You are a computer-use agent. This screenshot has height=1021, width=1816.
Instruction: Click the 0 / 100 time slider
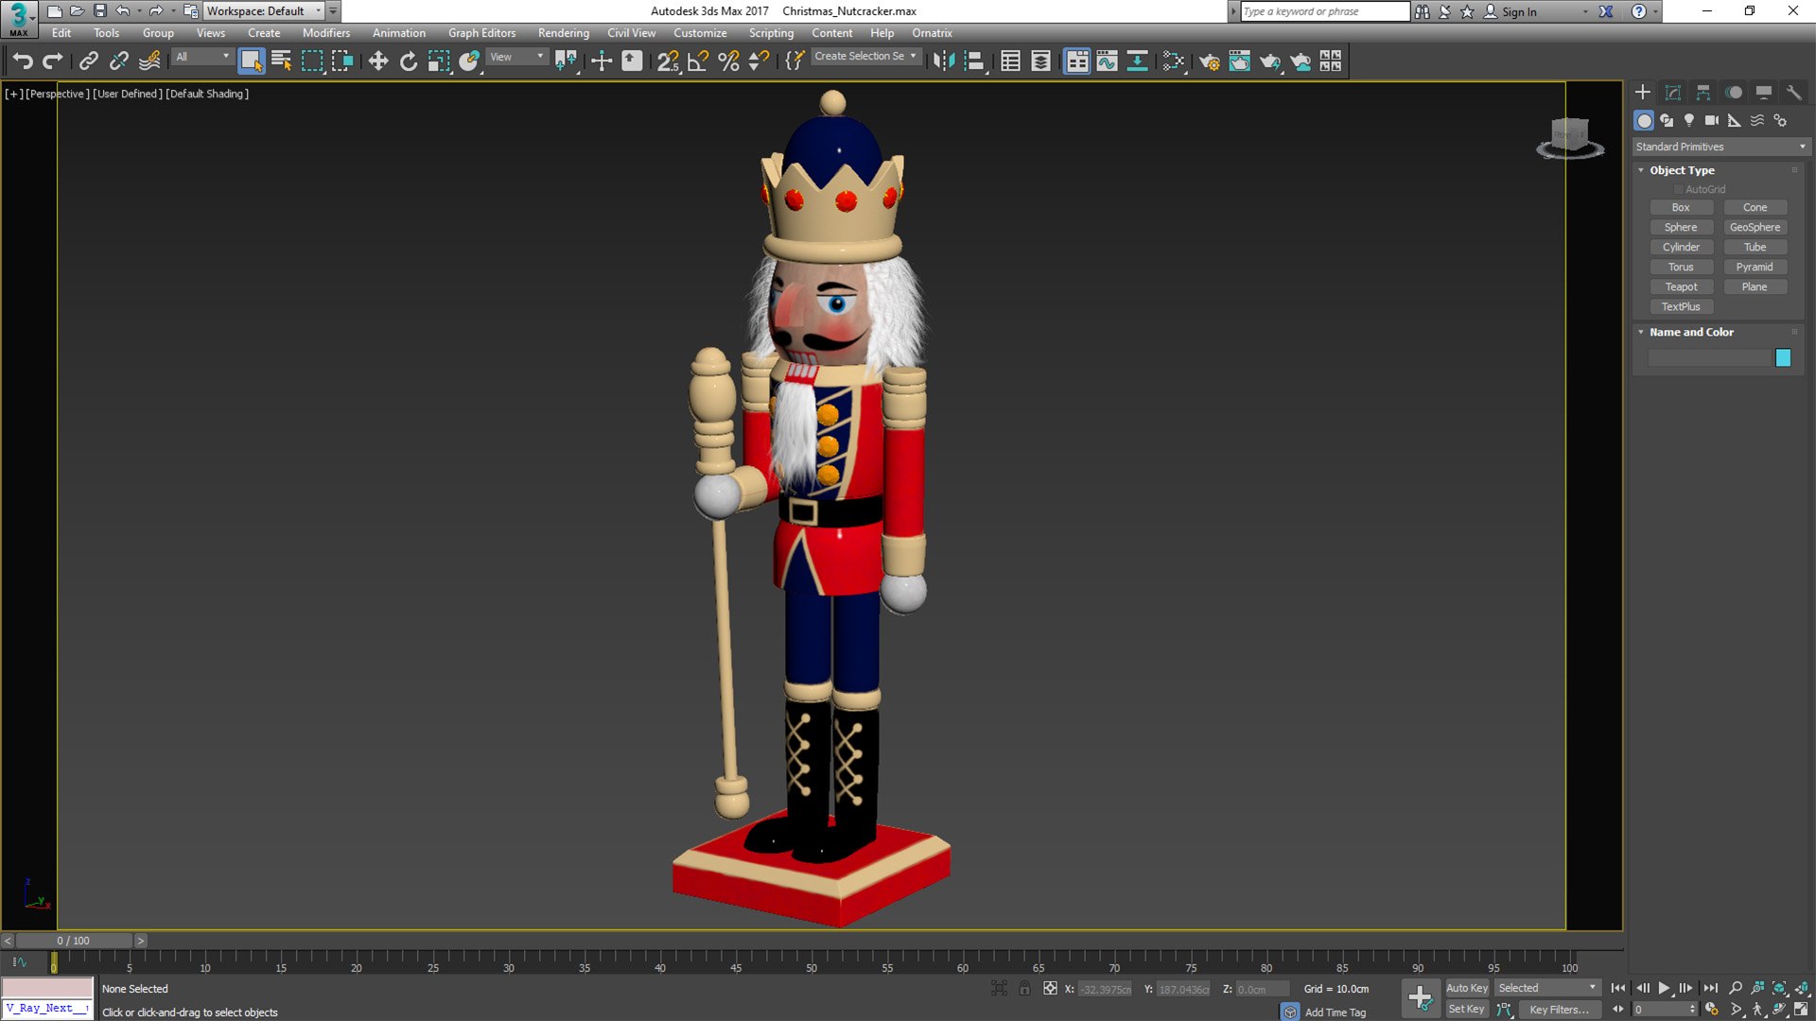74,941
